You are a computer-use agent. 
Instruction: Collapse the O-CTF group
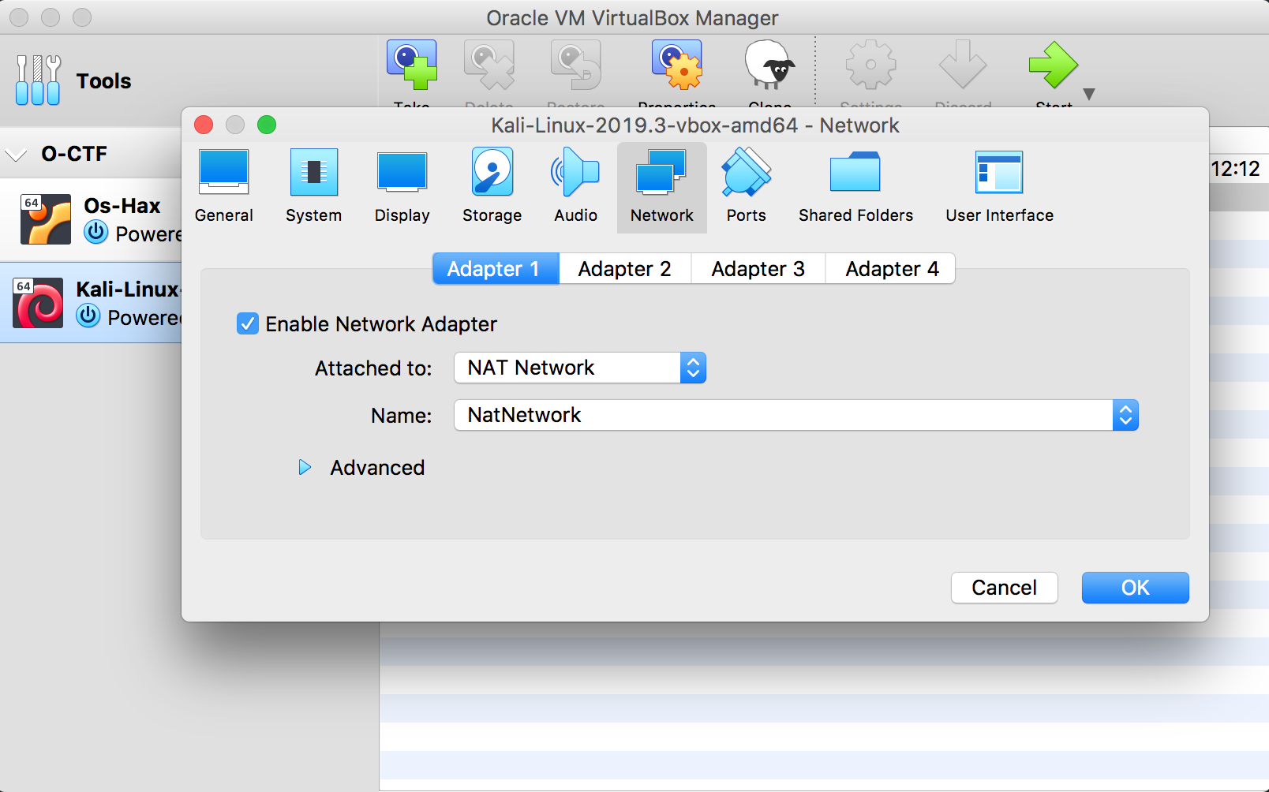(16, 154)
